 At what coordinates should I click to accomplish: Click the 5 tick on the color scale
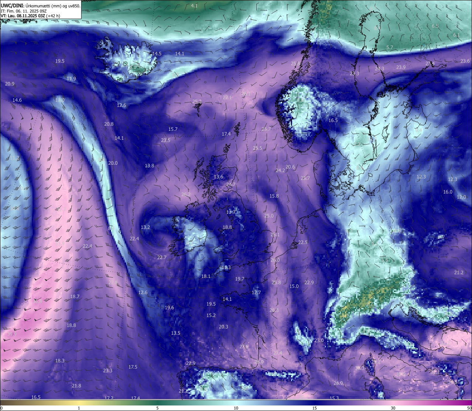157,408
